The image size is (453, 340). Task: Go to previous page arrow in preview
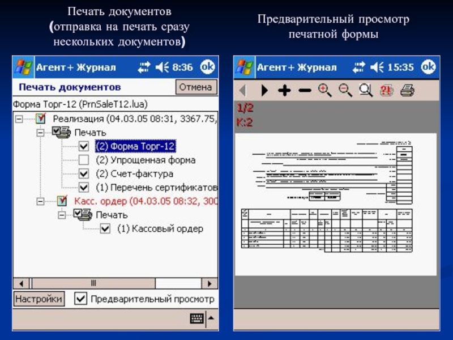(x=243, y=91)
